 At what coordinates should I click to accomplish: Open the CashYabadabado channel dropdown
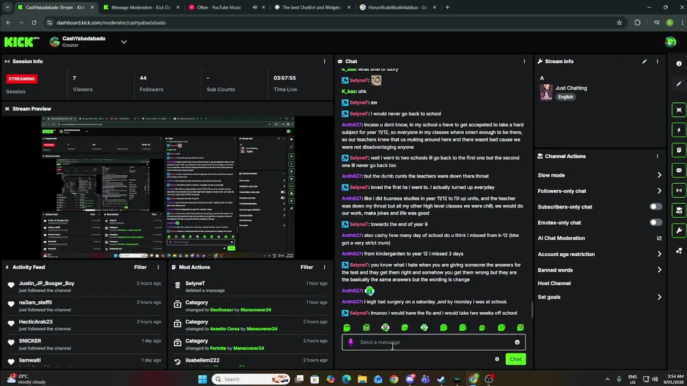[124, 42]
